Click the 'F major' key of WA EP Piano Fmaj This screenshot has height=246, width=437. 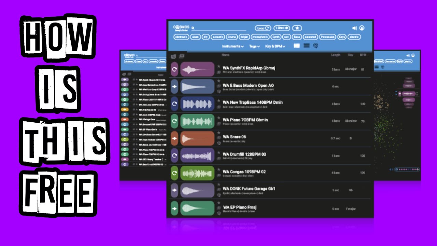point(351,208)
